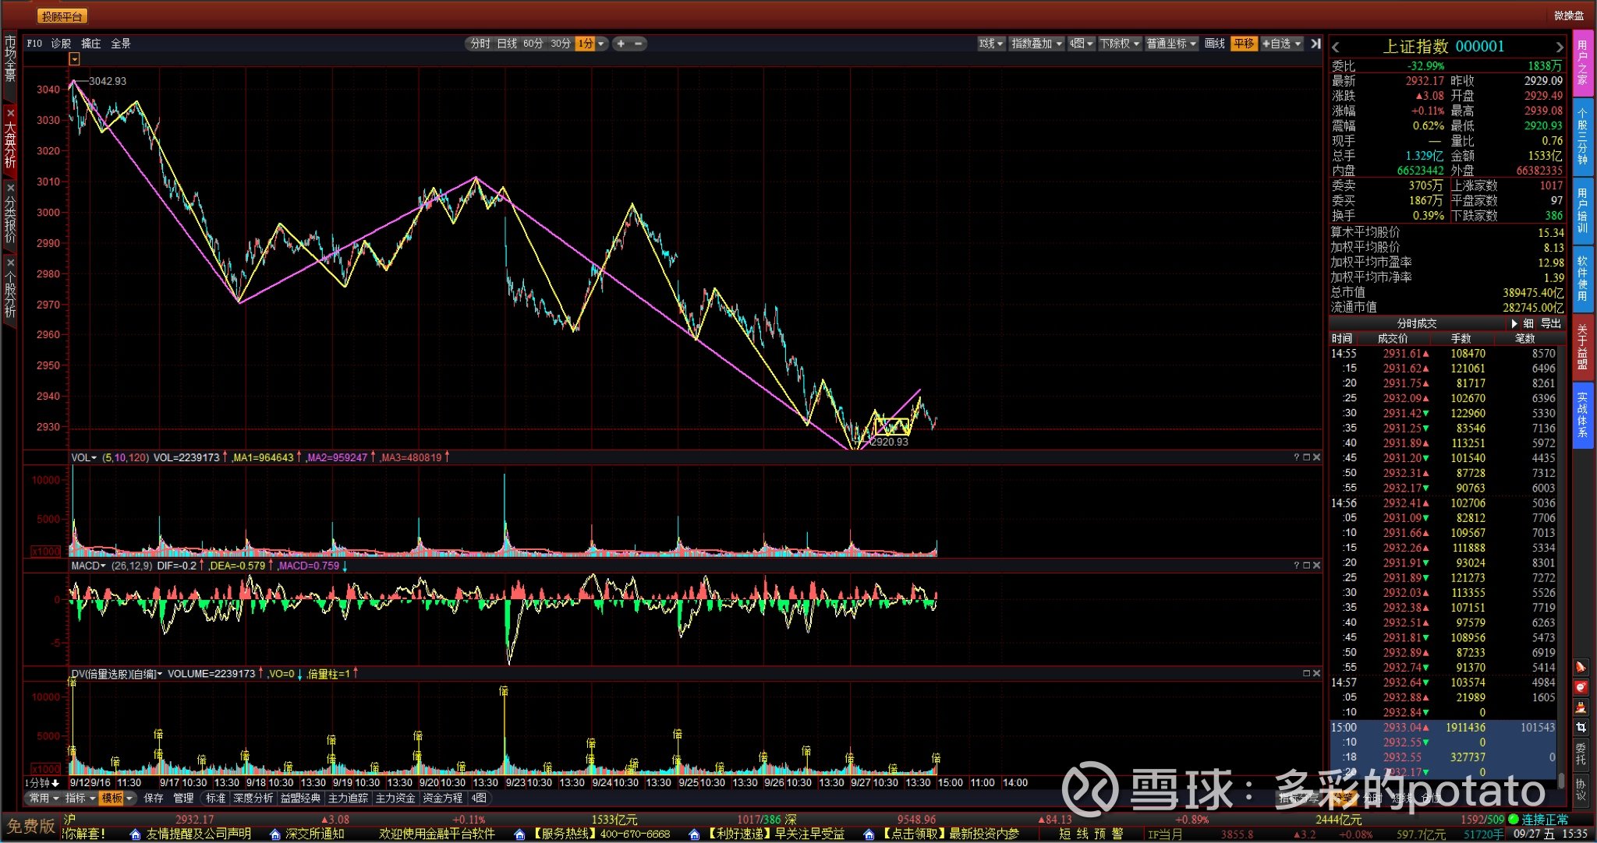Open the QQ penguin icon in sidebar
The height and width of the screenshot is (843, 1597).
tap(1581, 707)
